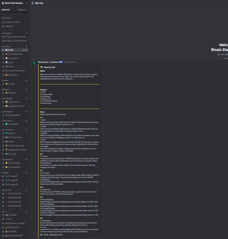
Task: Go to the announcements channel
Action: pos(14,54)
